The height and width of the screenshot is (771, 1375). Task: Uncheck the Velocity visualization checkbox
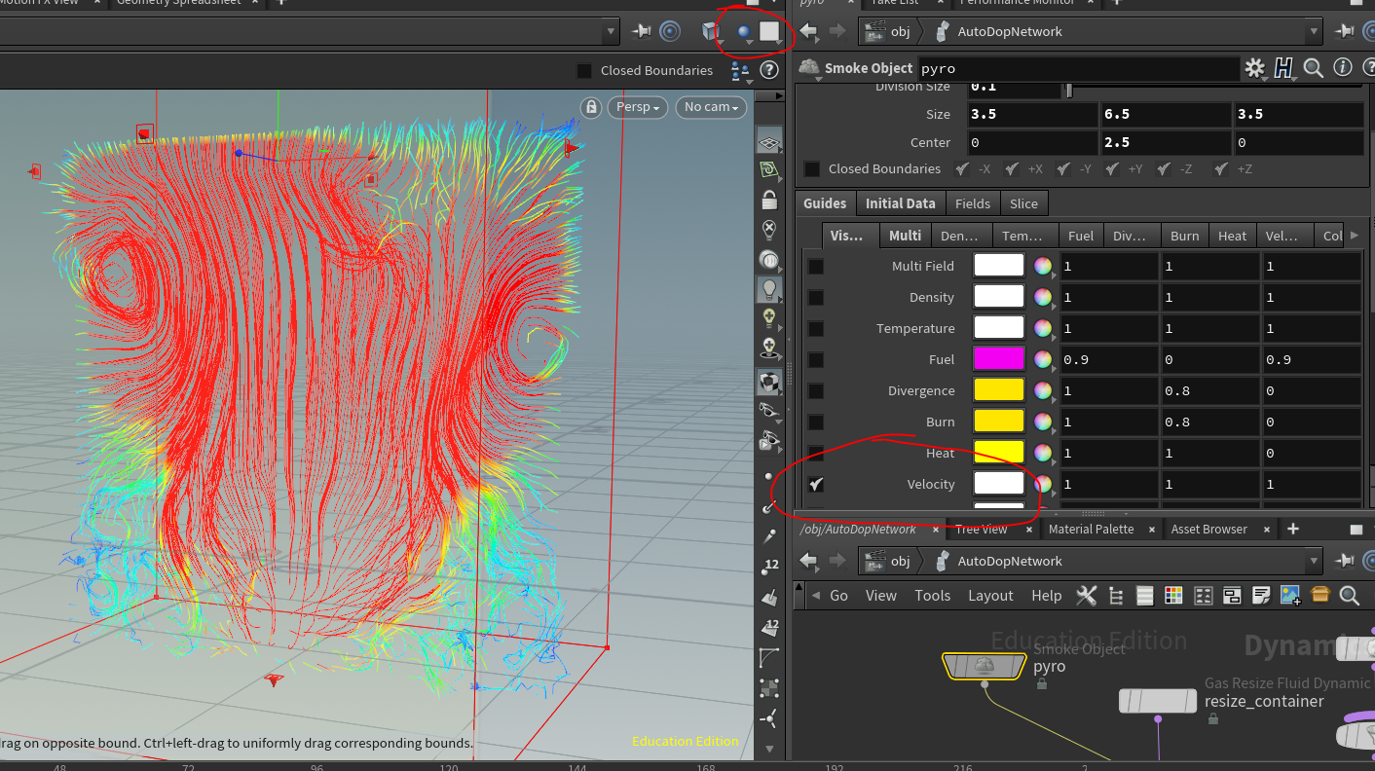816,484
